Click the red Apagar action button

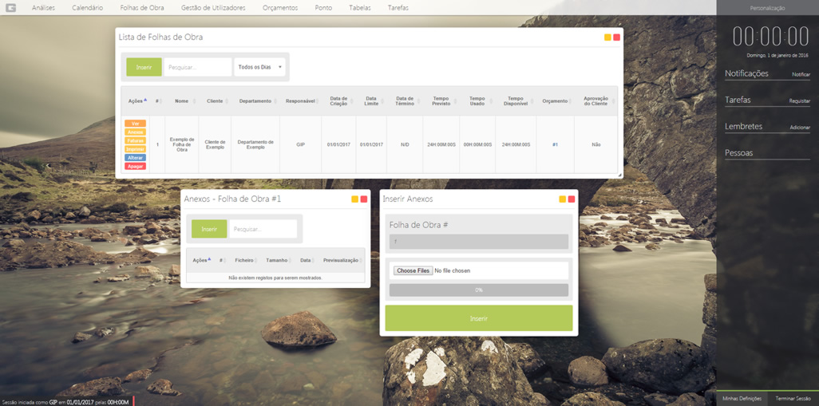click(x=135, y=167)
